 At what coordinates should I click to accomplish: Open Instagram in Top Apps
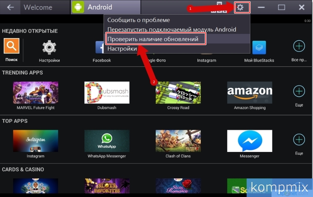point(36,141)
